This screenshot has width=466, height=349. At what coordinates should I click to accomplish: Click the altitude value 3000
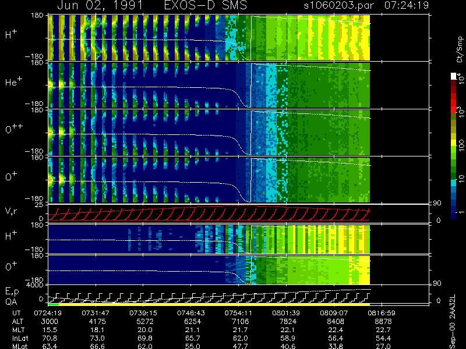pyautogui.click(x=50, y=322)
